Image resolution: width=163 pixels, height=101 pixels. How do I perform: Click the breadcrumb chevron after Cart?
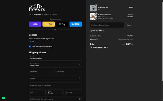pos(33,14)
